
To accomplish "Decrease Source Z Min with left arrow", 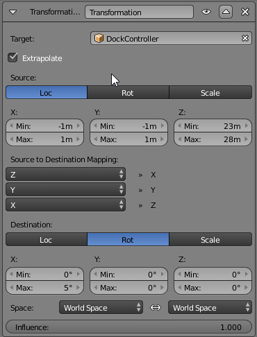I will pos(179,126).
